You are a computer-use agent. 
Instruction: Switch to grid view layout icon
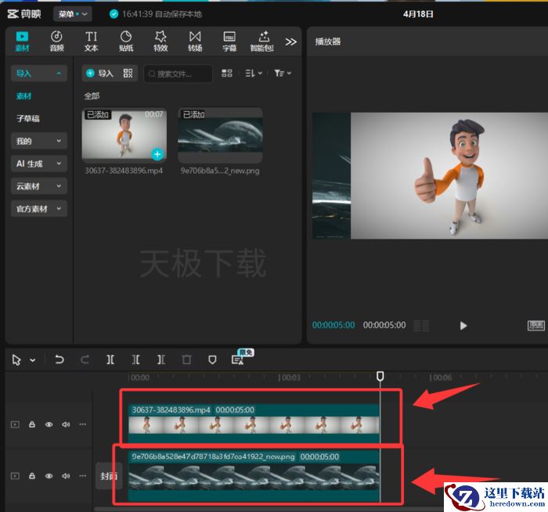227,73
